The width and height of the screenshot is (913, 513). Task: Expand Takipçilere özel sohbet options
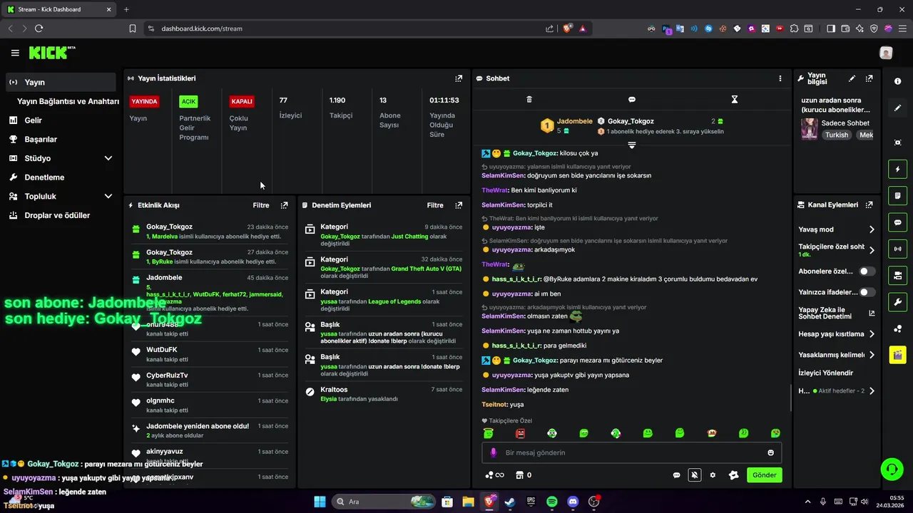[872, 251]
